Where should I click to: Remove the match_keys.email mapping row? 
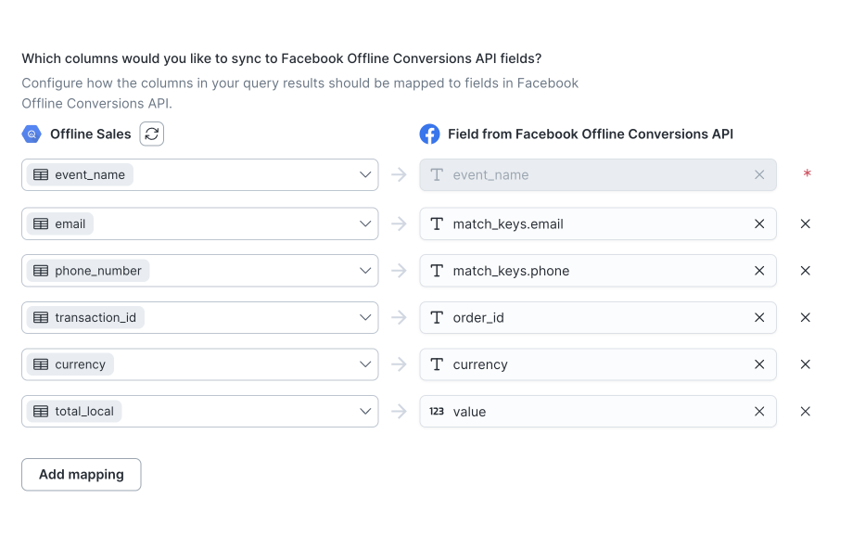pyautogui.click(x=805, y=223)
